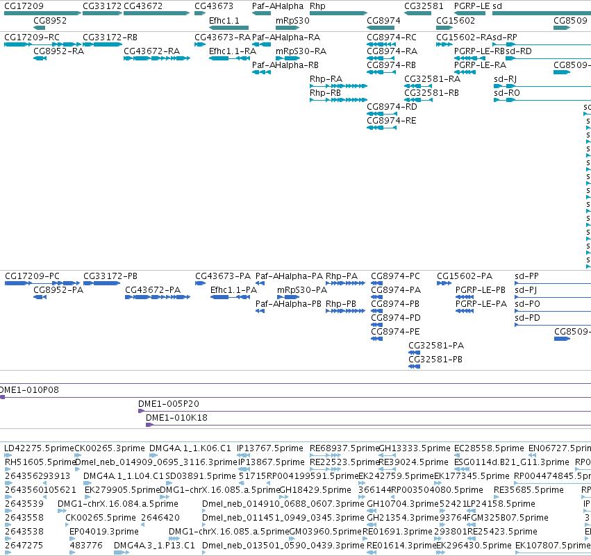Click the sd-PP protein feature

click(553, 283)
